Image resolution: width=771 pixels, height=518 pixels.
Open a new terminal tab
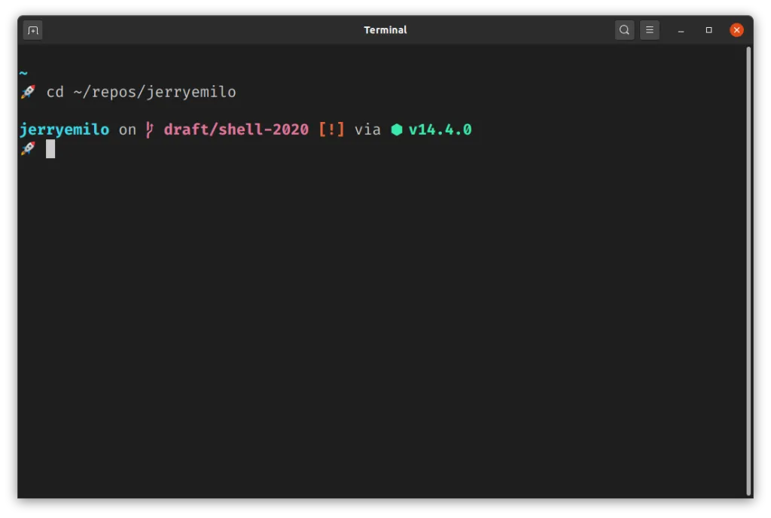(32, 30)
